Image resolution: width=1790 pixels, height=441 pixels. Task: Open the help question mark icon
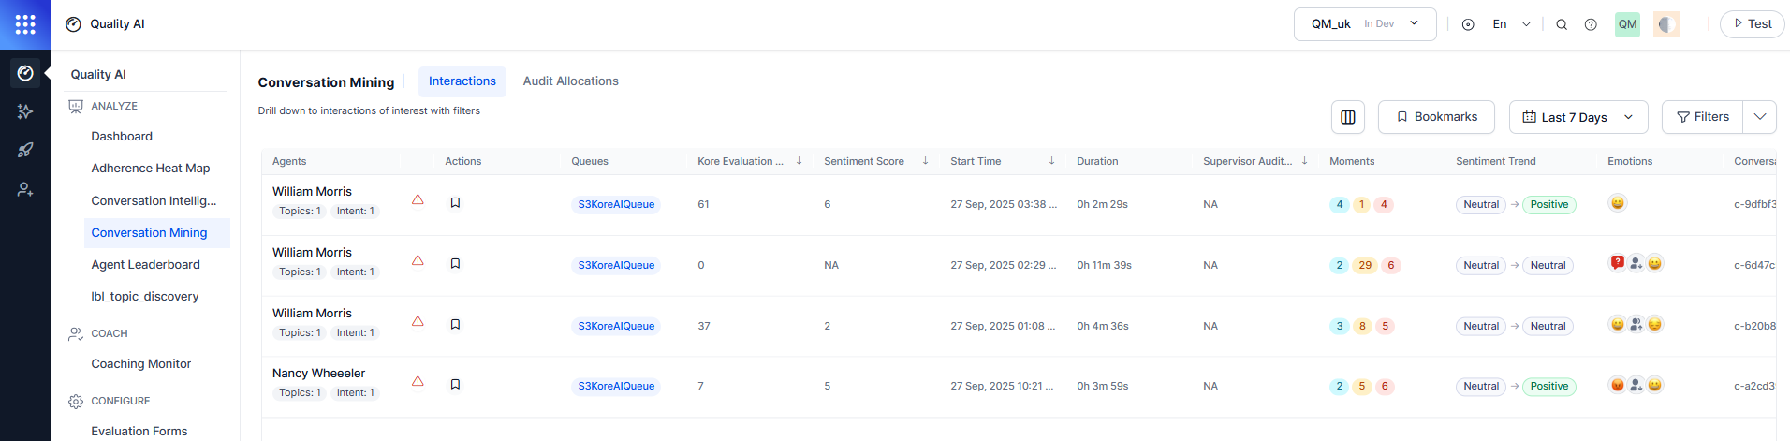[x=1591, y=24]
